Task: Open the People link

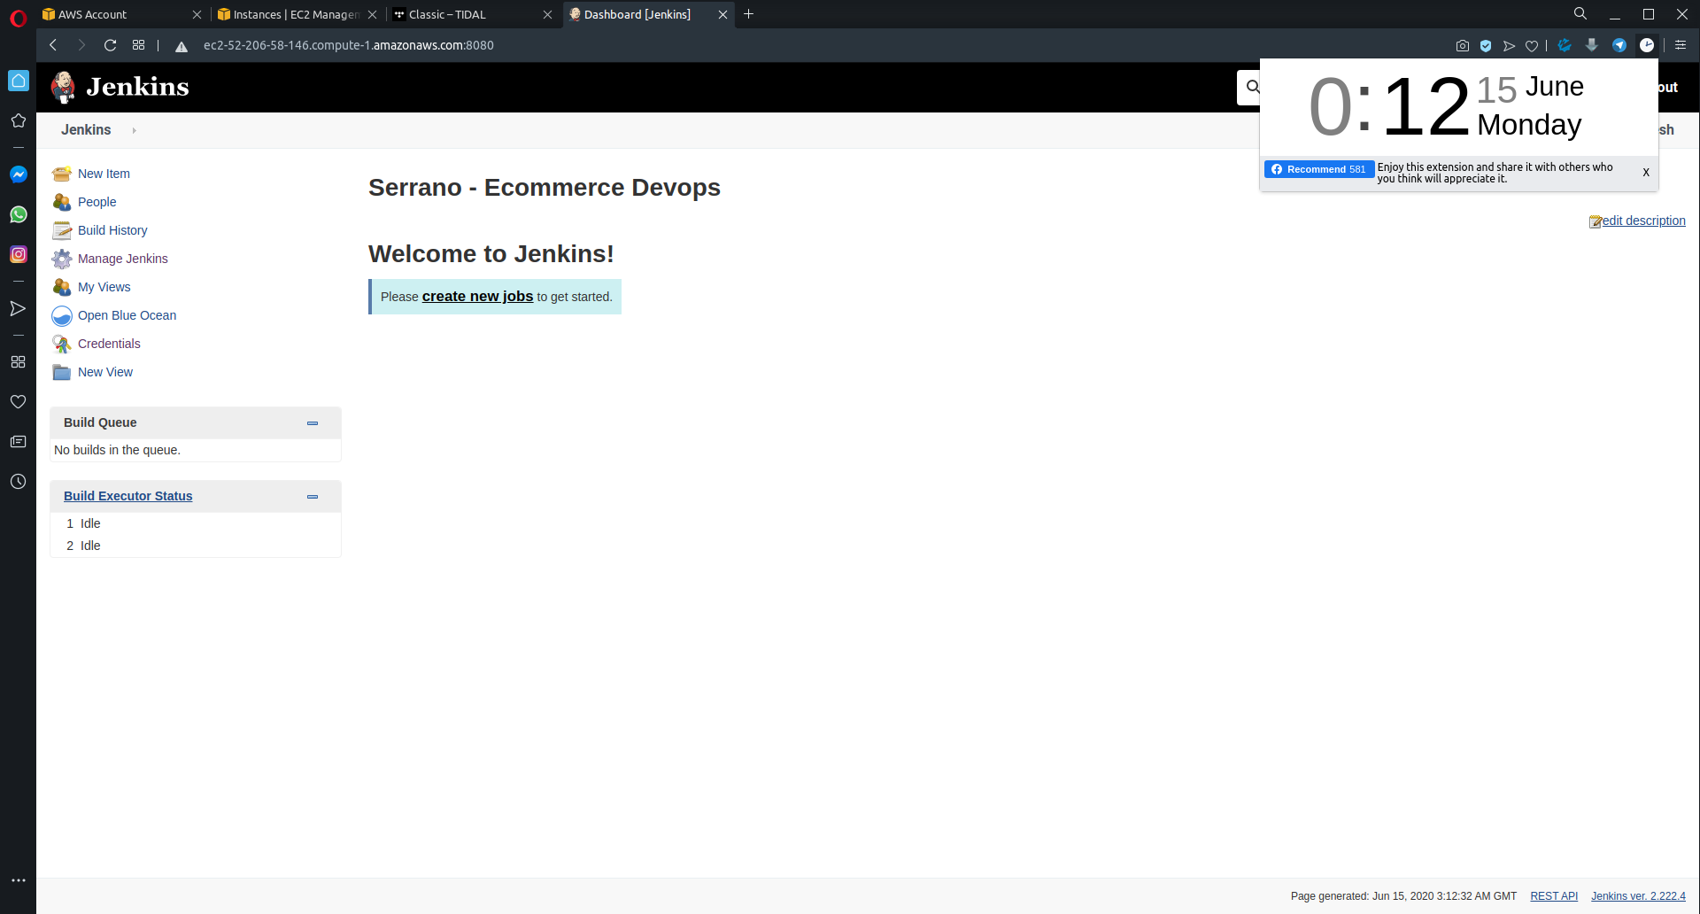Action: click(x=97, y=202)
